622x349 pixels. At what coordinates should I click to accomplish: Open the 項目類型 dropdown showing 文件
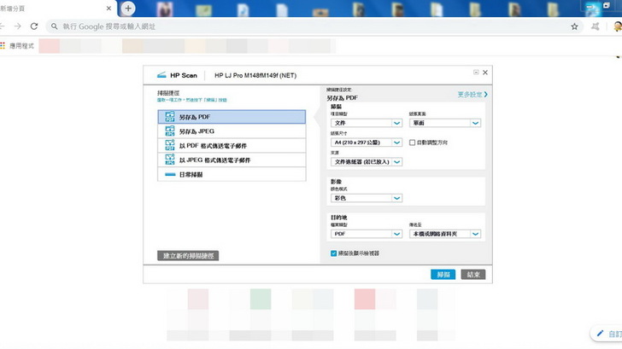(x=366, y=123)
